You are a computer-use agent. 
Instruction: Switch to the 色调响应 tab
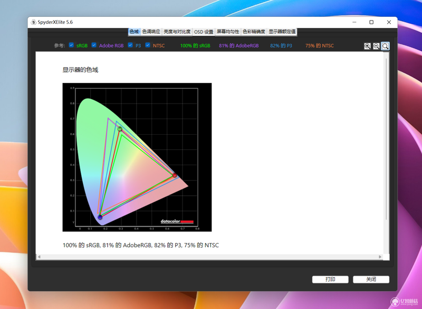151,32
